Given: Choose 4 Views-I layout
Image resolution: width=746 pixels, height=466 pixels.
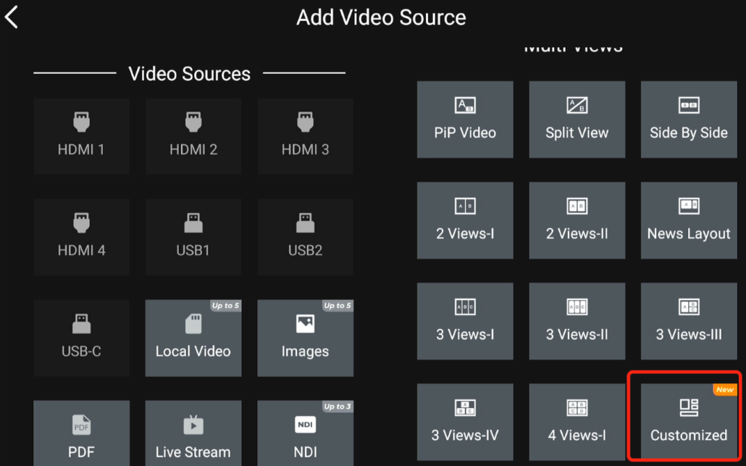Looking at the screenshot, I should [577, 422].
